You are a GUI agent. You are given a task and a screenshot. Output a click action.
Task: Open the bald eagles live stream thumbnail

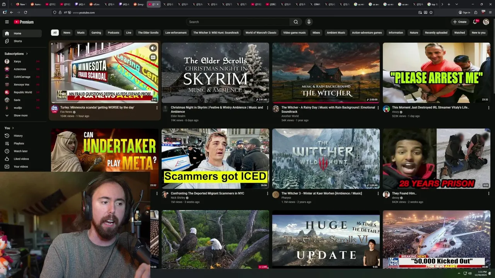[x=215, y=239]
